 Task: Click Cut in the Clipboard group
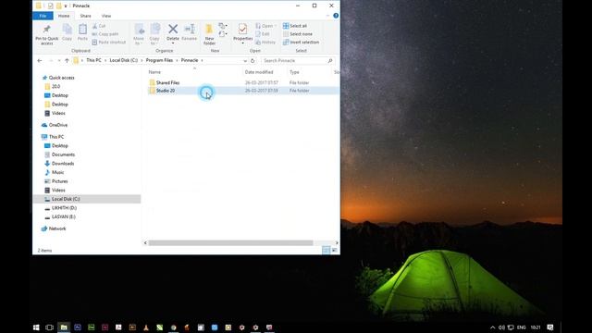coord(99,26)
